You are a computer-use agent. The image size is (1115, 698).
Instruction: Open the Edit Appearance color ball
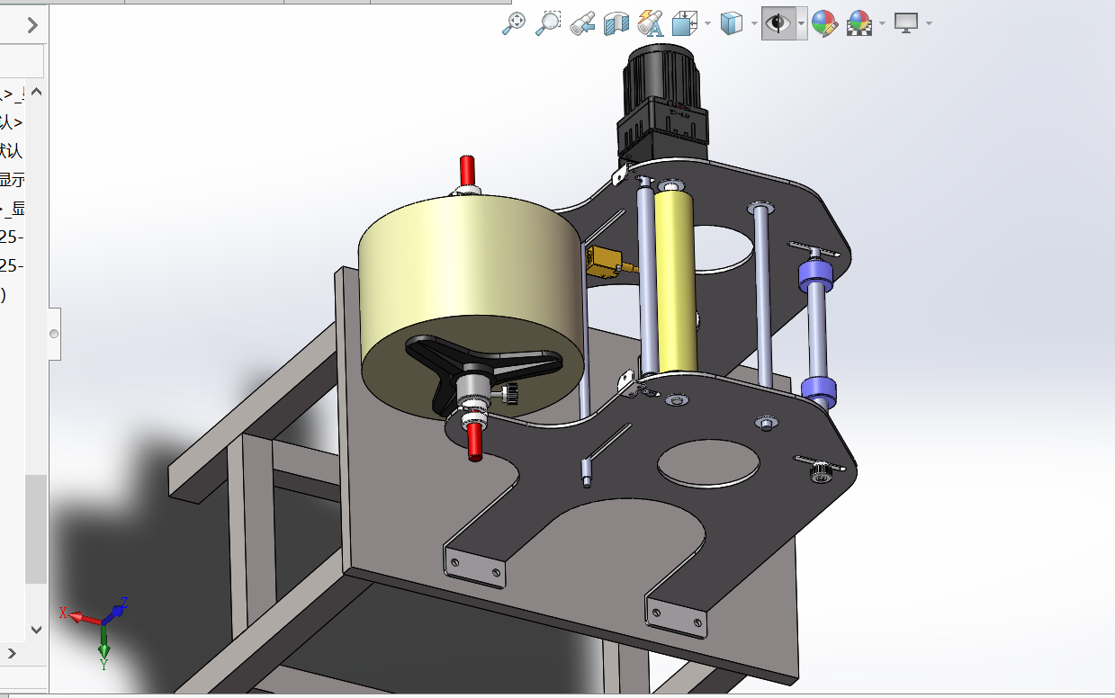824,23
